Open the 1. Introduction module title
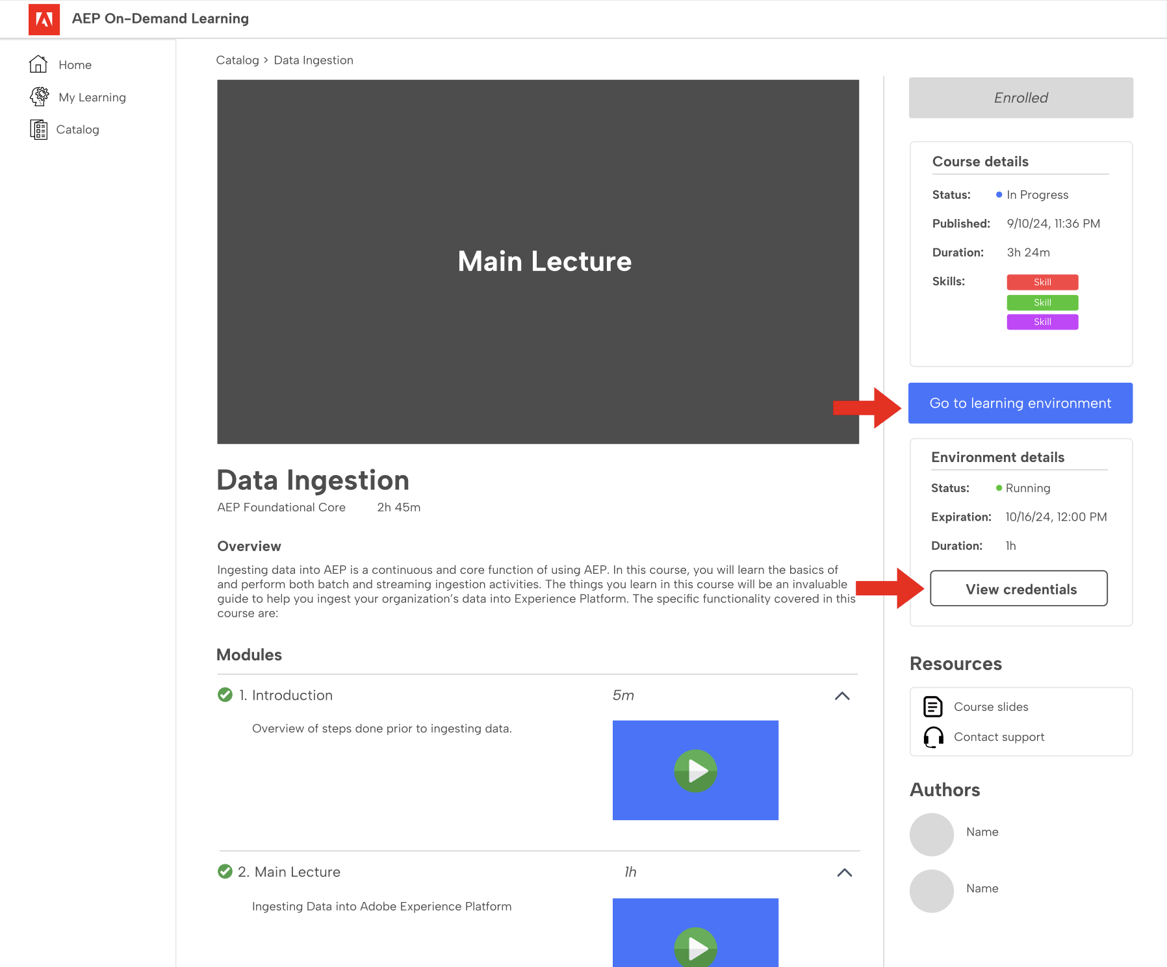Image resolution: width=1167 pixels, height=967 pixels. [286, 695]
